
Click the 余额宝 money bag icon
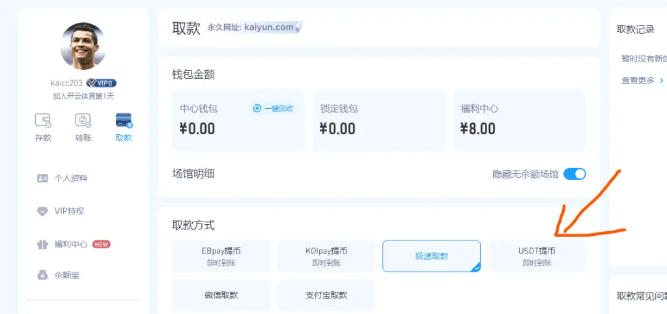(x=43, y=275)
